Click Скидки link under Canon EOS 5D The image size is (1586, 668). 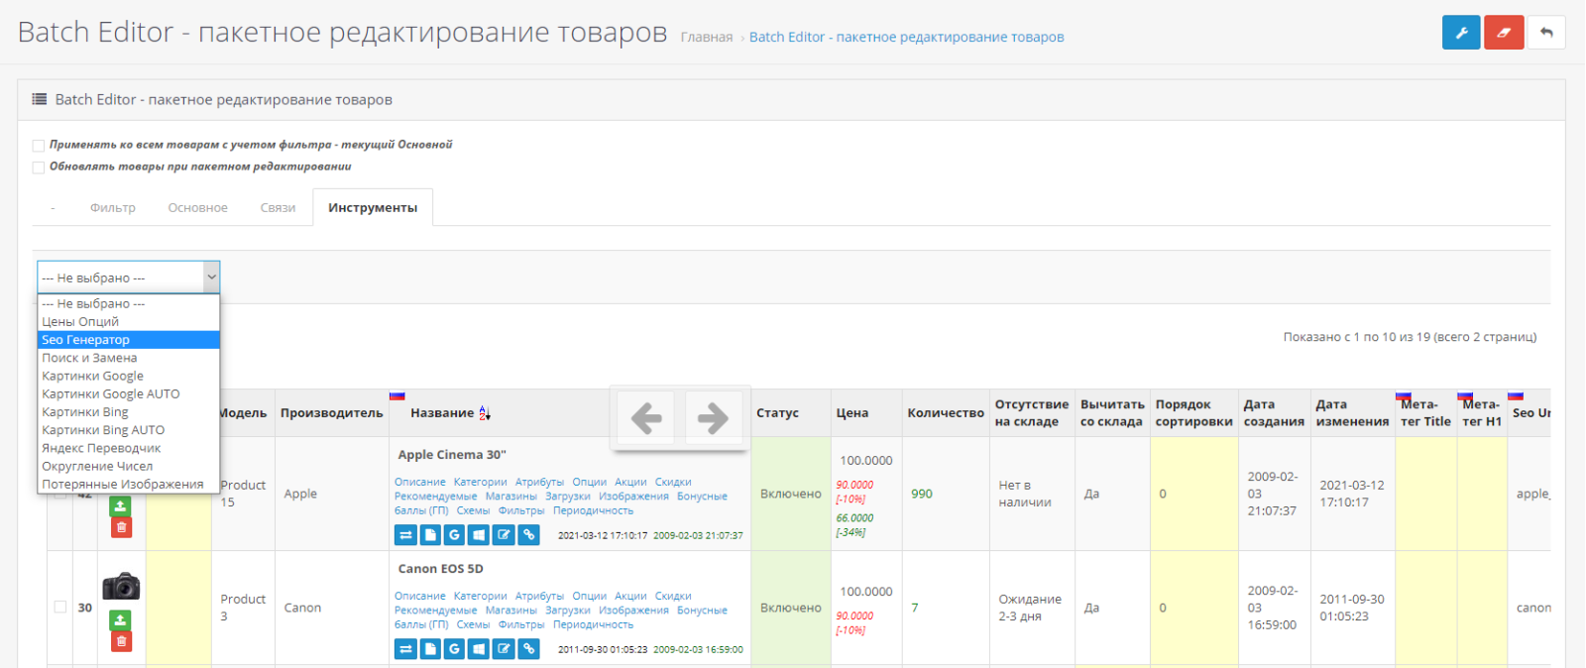click(673, 597)
